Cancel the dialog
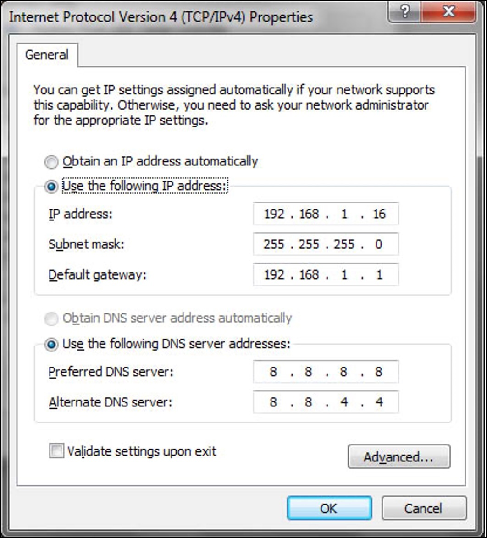Image resolution: width=487 pixels, height=538 pixels. [424, 508]
